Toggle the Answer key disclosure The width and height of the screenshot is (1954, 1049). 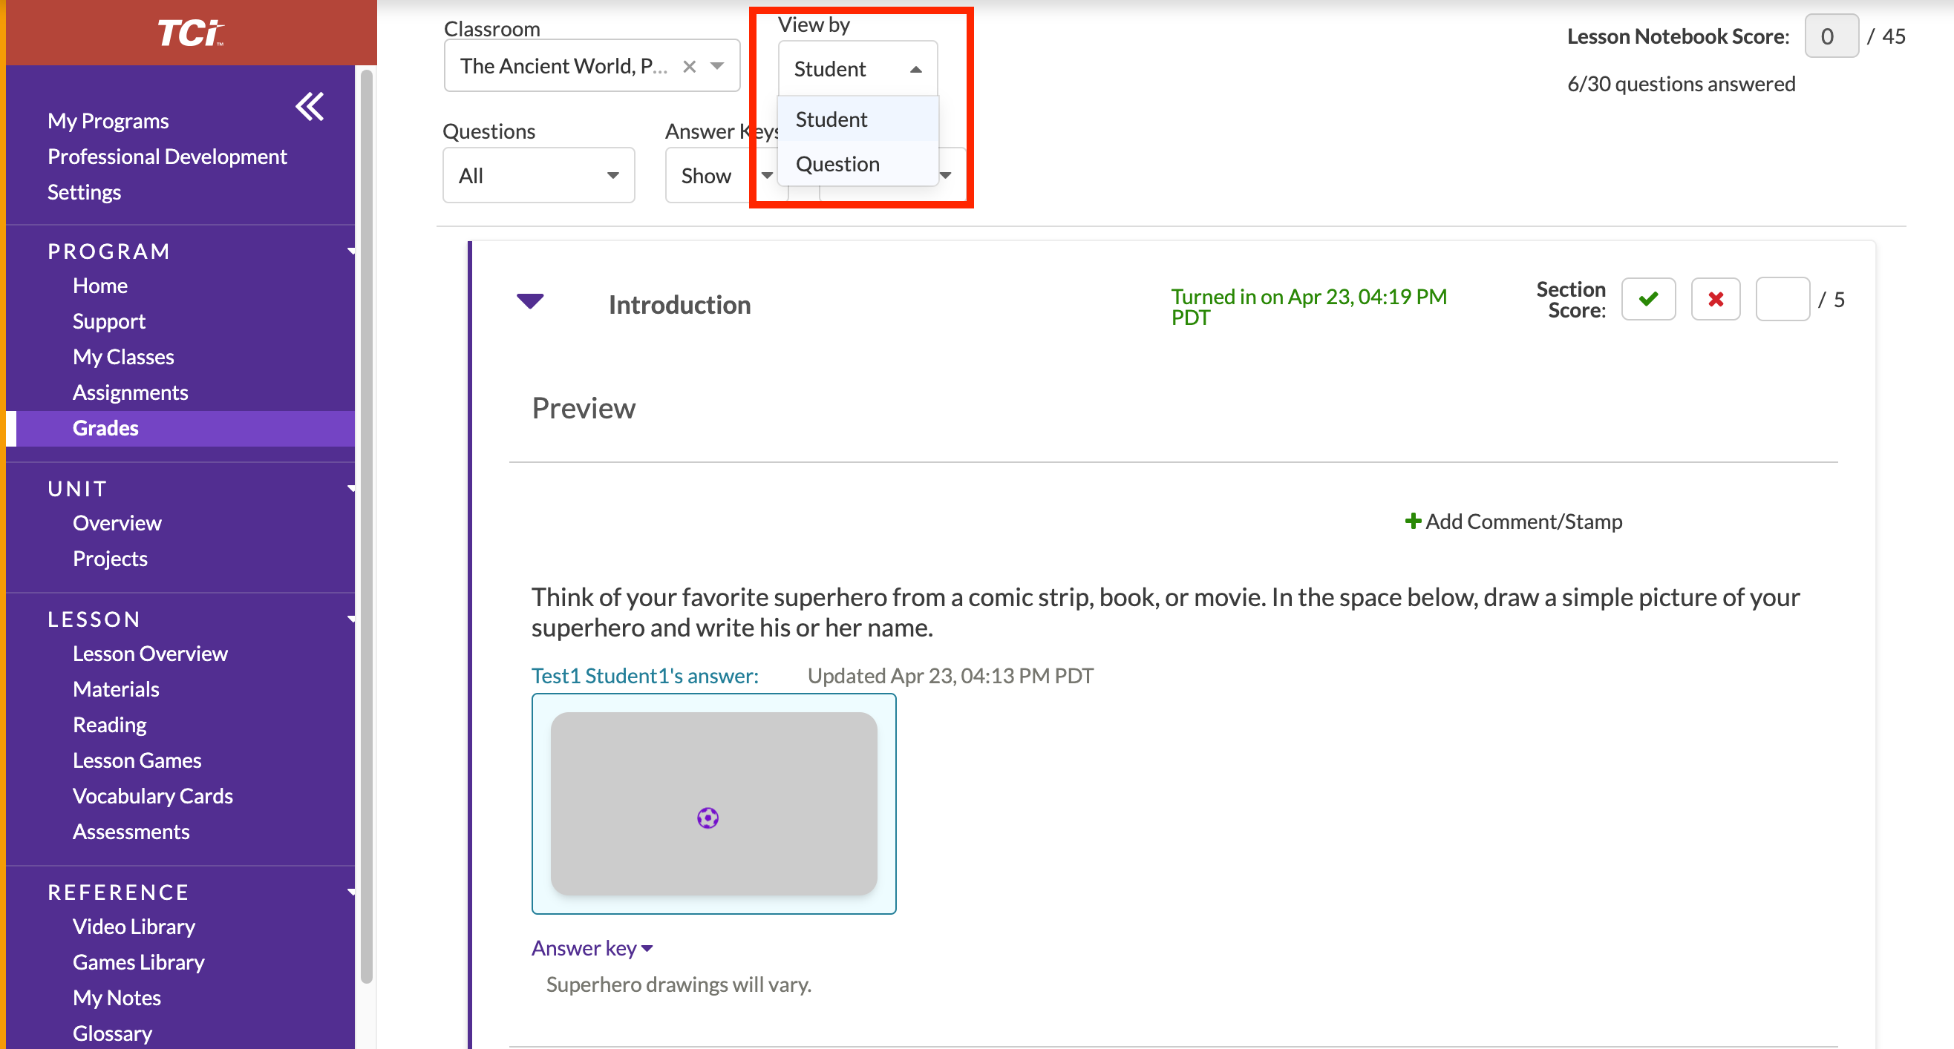[592, 948]
